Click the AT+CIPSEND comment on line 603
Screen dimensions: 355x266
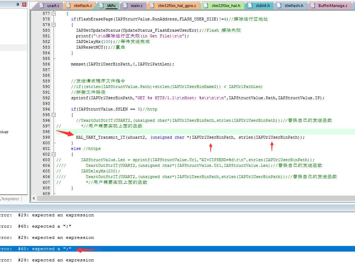coord(198,160)
